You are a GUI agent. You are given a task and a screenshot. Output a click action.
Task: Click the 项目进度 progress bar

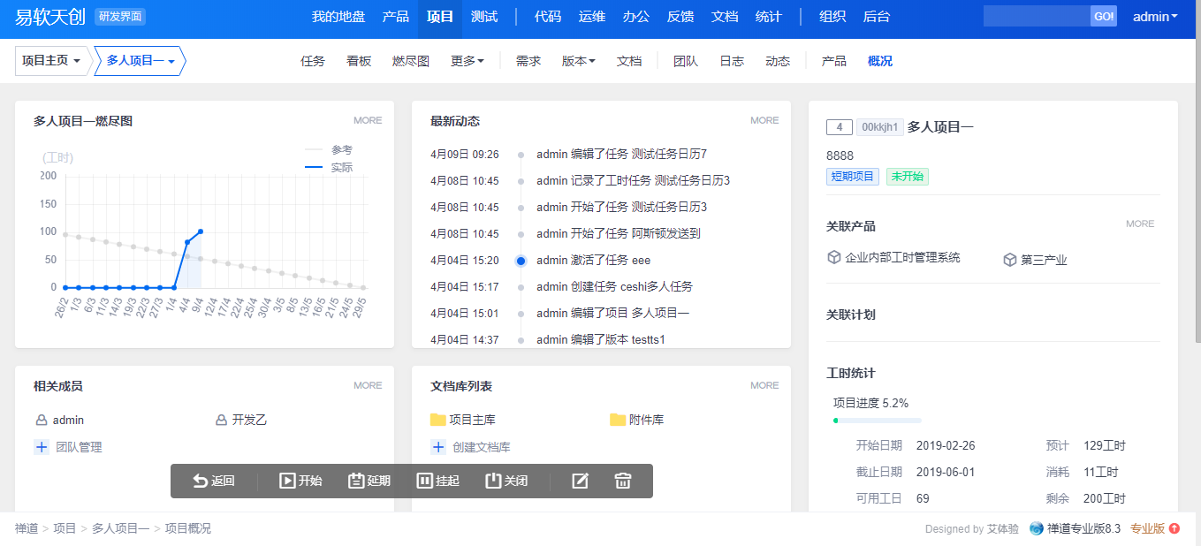[877, 421]
